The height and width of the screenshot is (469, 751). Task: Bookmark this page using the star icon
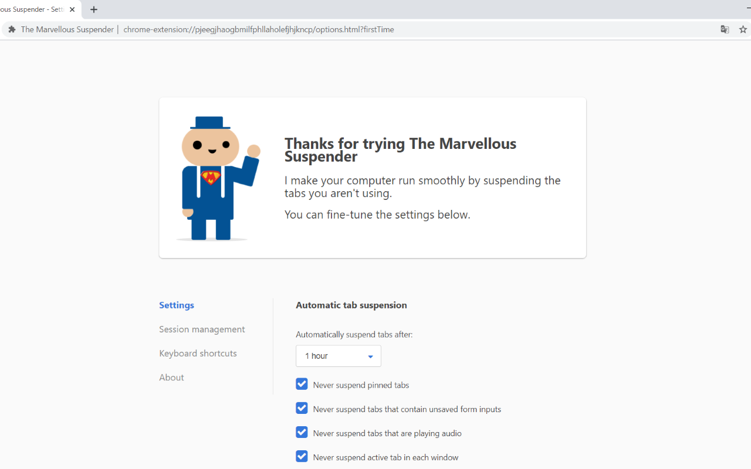(x=743, y=29)
